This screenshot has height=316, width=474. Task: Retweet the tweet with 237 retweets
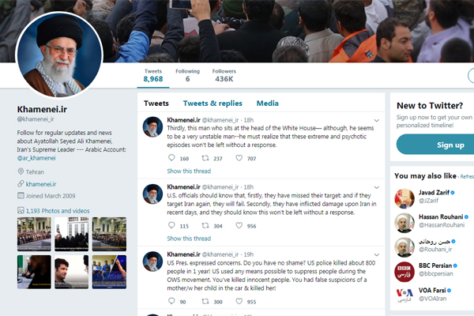tap(205, 158)
